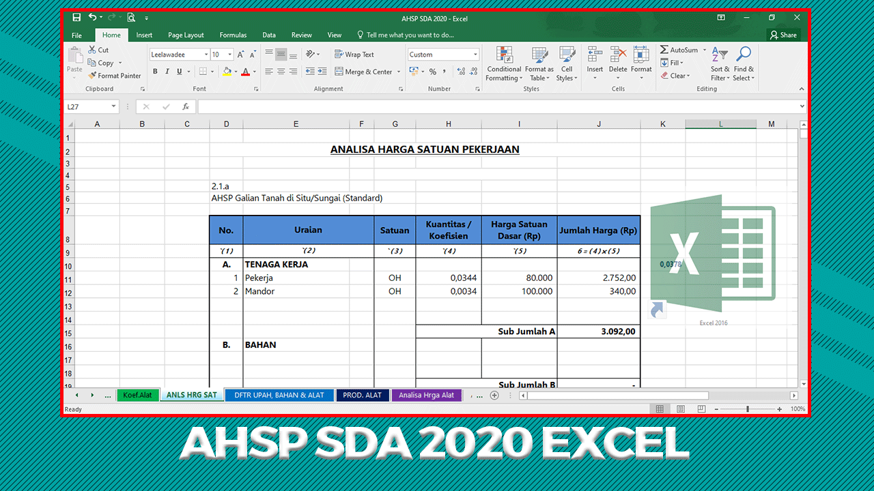Open the PROD. ALAT sheet tab

pyautogui.click(x=363, y=395)
